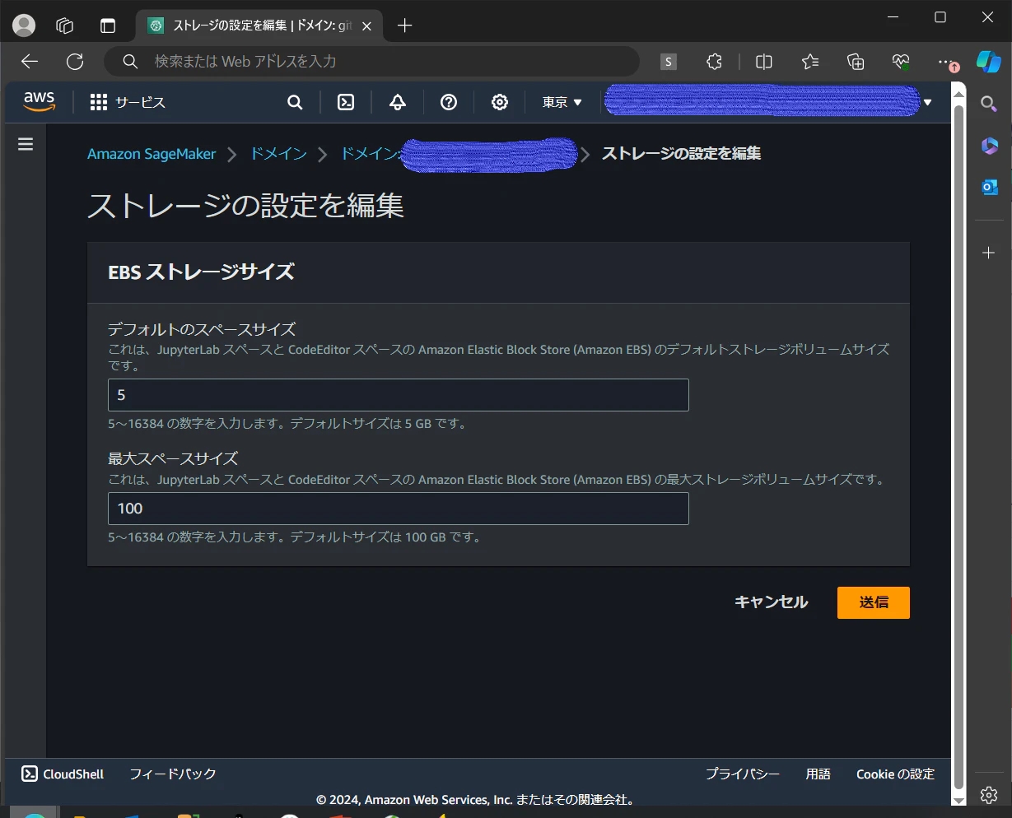This screenshot has height=818, width=1012.
Task: Open Edge favorites star icon
Action: (809, 61)
